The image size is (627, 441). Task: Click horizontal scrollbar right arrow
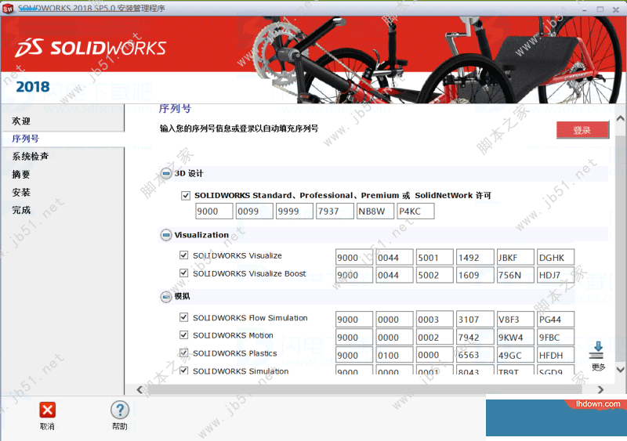point(600,389)
